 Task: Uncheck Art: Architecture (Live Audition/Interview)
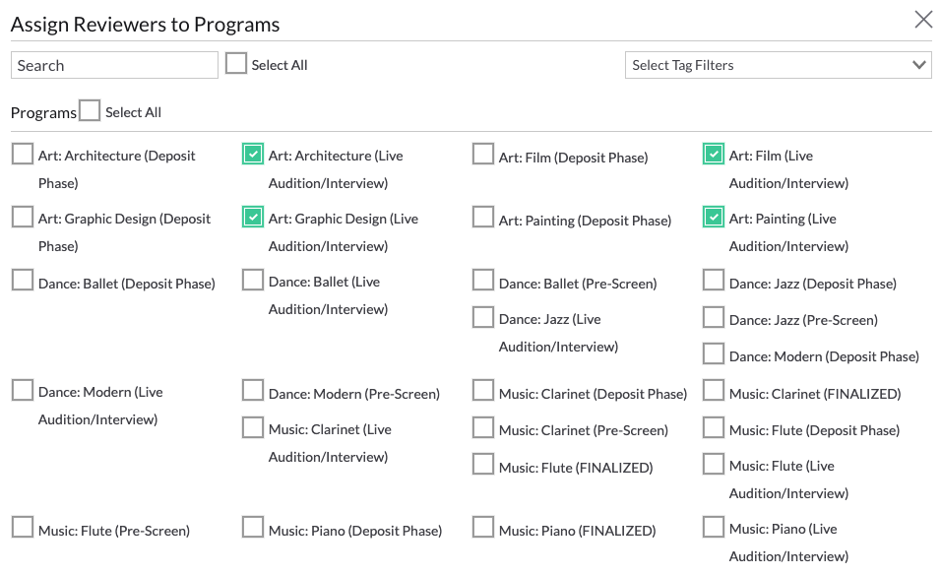coord(252,154)
